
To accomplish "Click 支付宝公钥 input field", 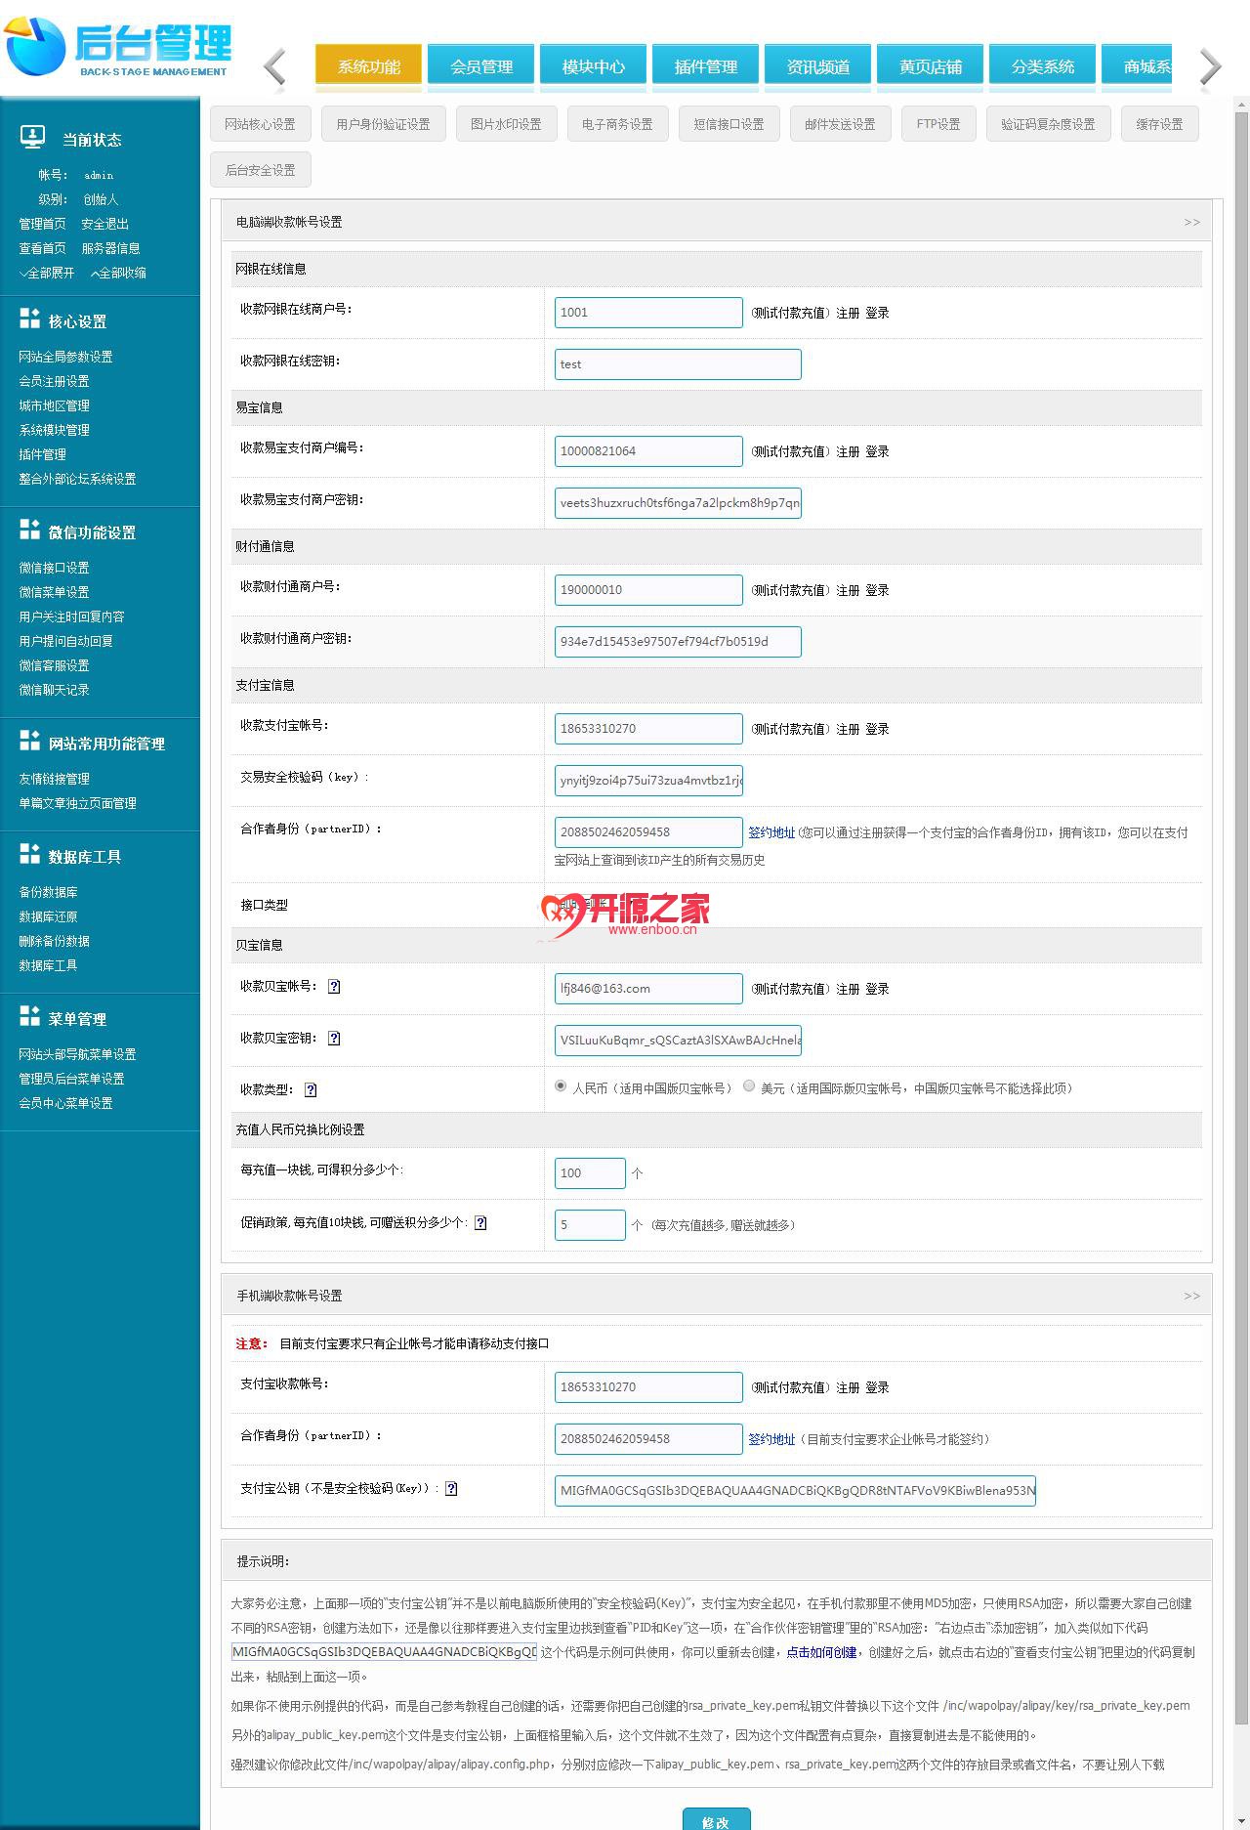I will [x=795, y=1491].
